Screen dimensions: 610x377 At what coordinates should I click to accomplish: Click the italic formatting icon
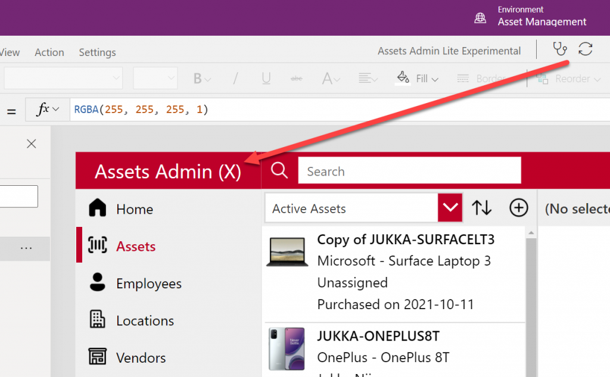(x=235, y=79)
